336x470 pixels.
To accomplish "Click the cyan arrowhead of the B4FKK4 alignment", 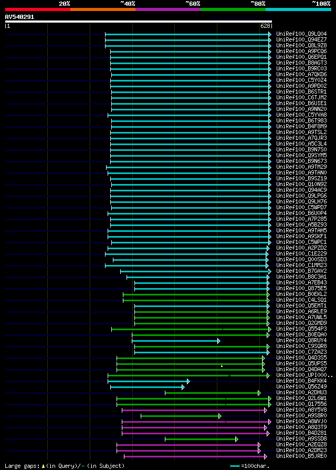I will point(188,381).
